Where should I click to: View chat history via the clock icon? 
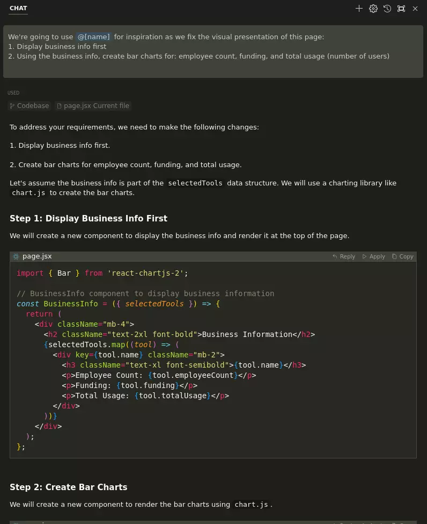tap(387, 9)
